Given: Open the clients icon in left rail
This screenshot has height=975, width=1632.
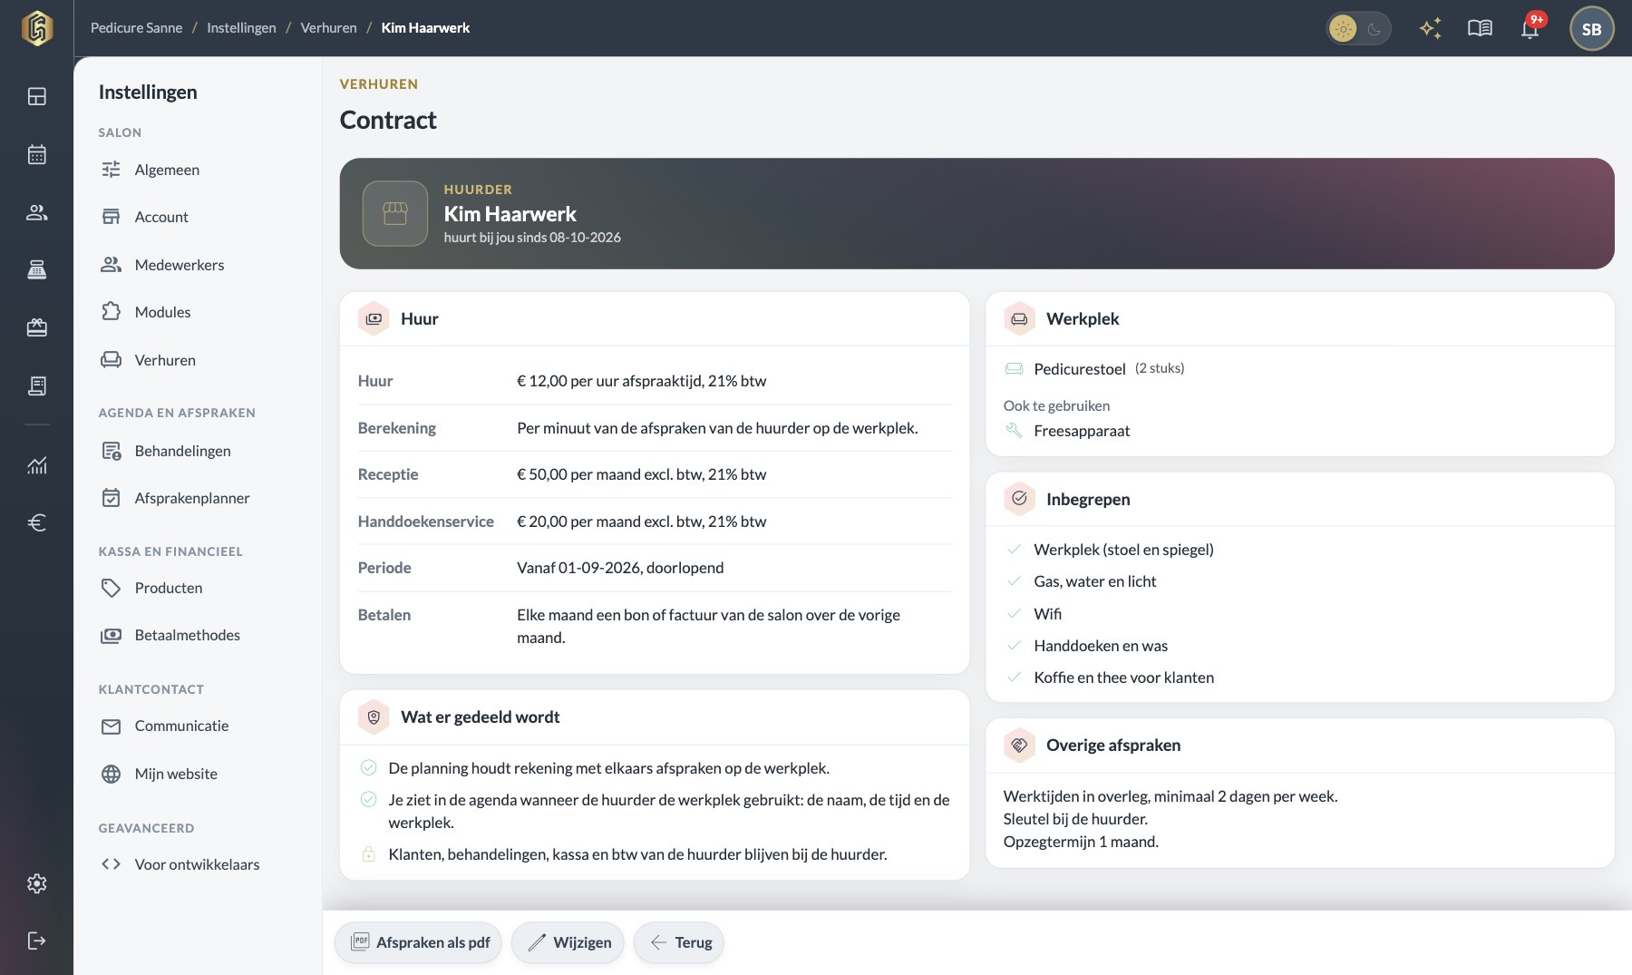Looking at the screenshot, I should click(37, 212).
